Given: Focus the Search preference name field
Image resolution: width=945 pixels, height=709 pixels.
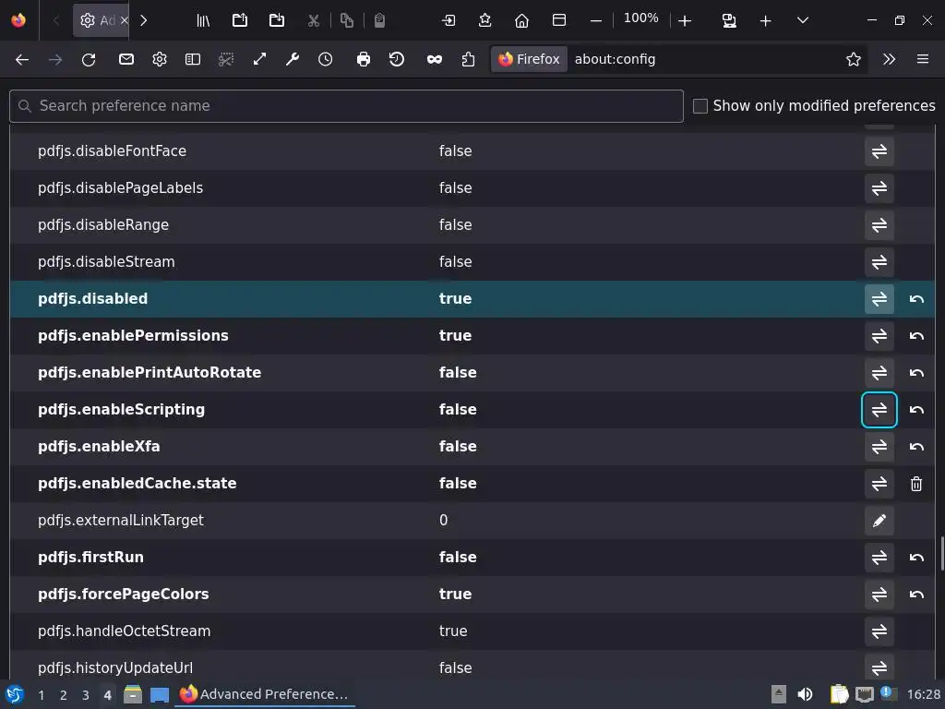Looking at the screenshot, I should pyautogui.click(x=347, y=106).
